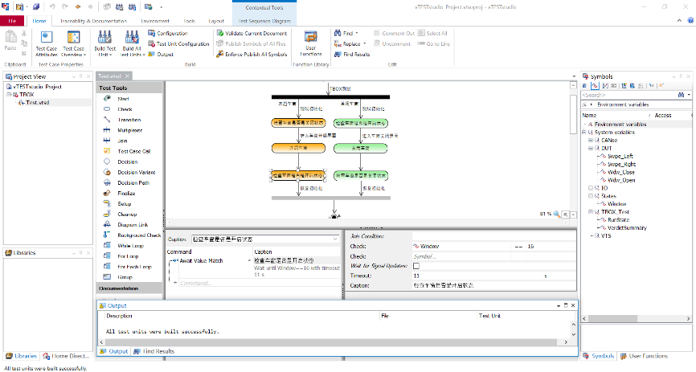Select the Decision Path tool
696x372 pixels.
tap(133, 183)
